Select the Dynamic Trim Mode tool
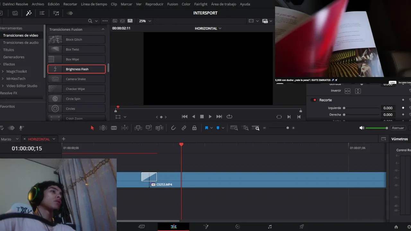Image resolution: width=411 pixels, height=231 pixels. coord(125,128)
